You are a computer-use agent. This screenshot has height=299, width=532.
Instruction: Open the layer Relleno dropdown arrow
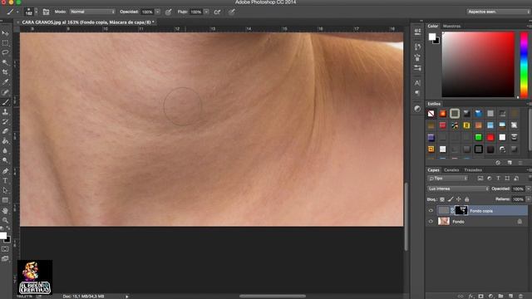pyautogui.click(x=529, y=199)
